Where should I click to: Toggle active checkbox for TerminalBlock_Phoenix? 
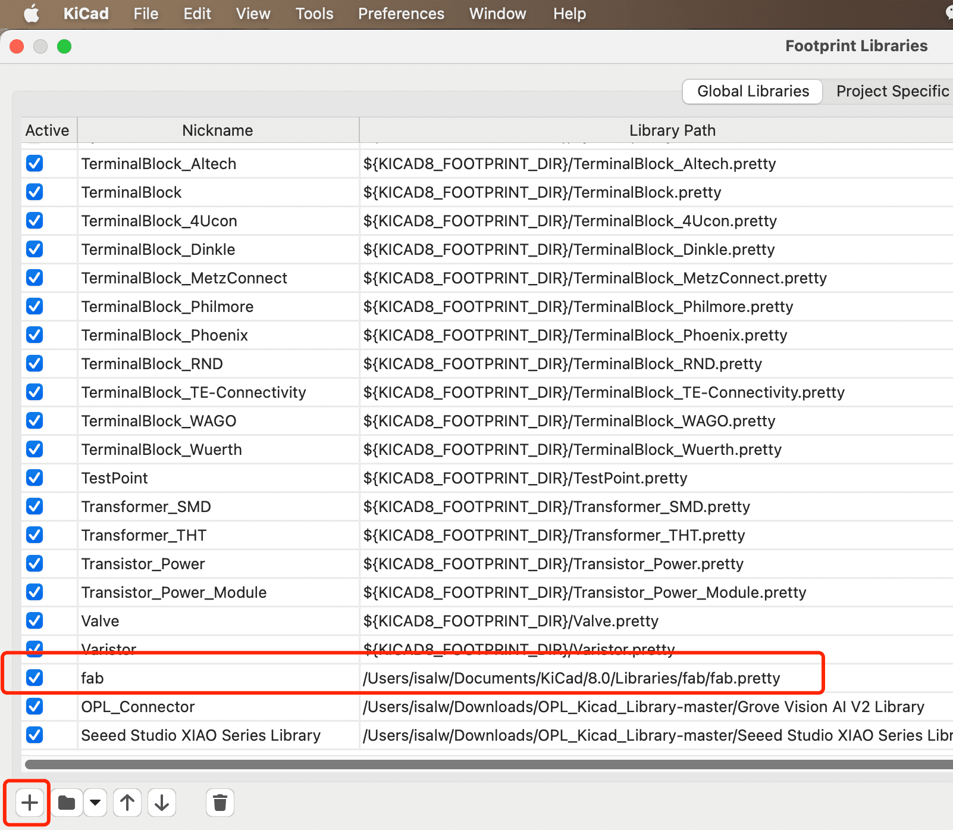(x=35, y=335)
